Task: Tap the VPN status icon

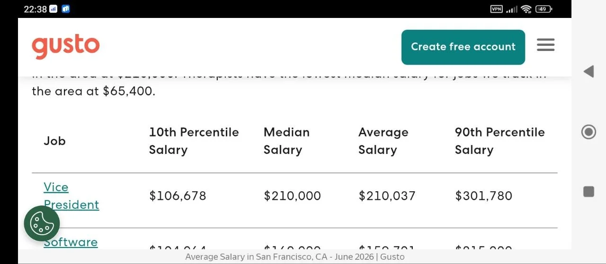Action: point(496,9)
